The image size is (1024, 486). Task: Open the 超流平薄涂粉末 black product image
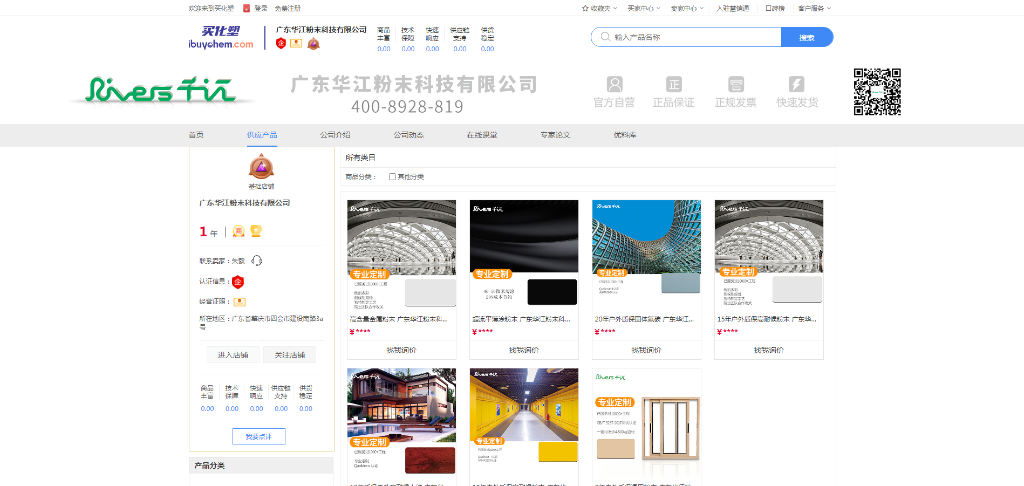click(x=524, y=255)
